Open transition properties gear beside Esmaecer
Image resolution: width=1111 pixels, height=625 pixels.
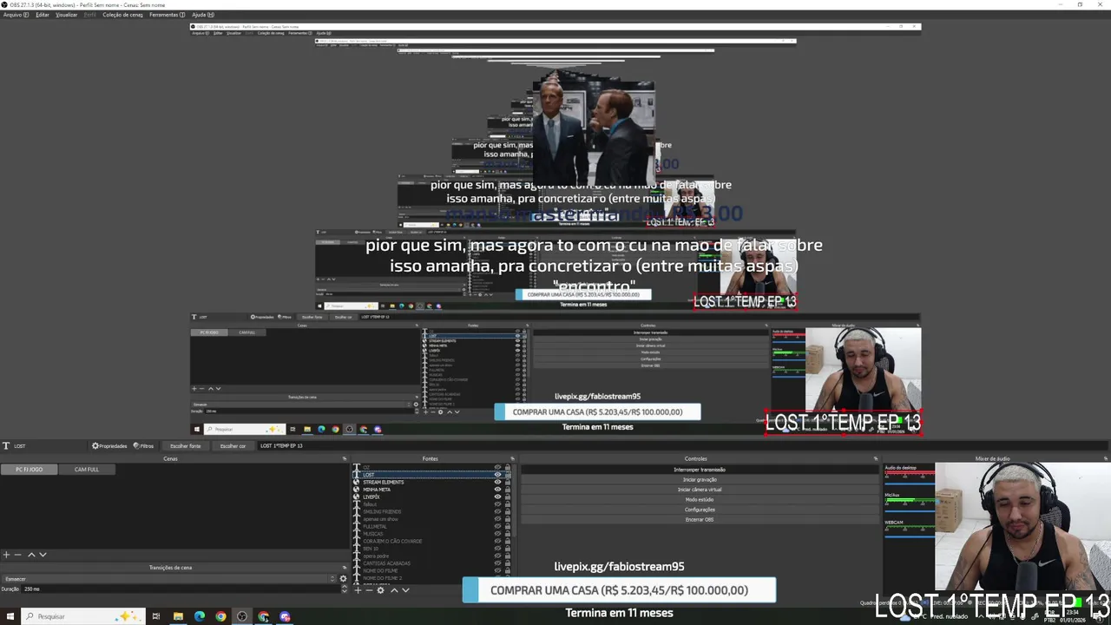click(343, 579)
